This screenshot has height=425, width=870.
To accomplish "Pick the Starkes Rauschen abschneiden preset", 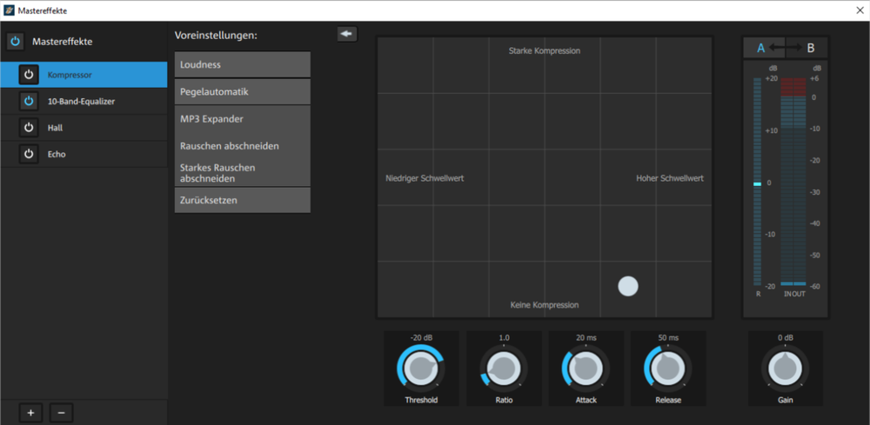I will (x=242, y=172).
